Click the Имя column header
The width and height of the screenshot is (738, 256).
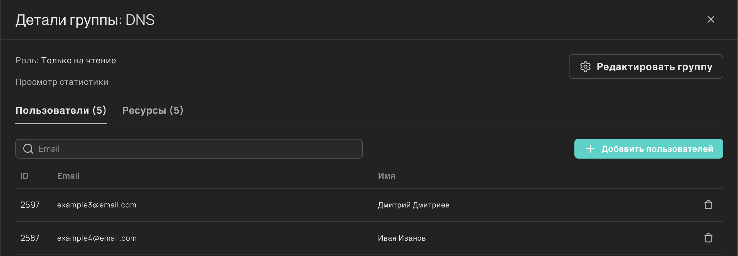[387, 176]
